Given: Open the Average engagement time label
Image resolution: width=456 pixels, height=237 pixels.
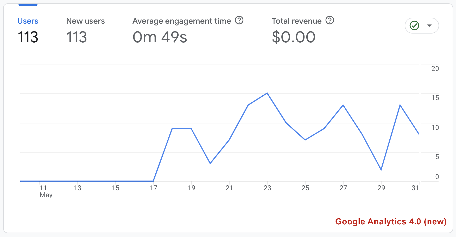Looking at the screenshot, I should point(181,21).
